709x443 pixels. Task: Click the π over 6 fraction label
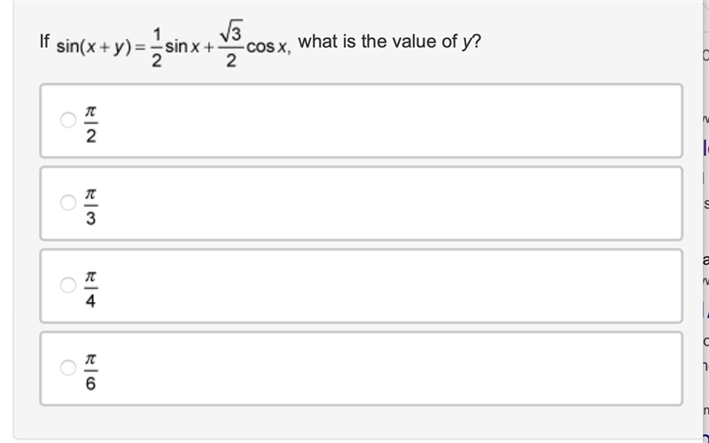pos(91,372)
